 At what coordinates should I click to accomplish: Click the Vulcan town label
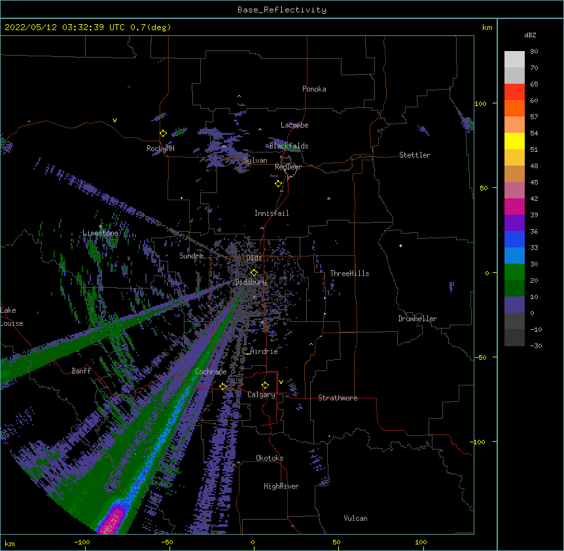tap(355, 518)
